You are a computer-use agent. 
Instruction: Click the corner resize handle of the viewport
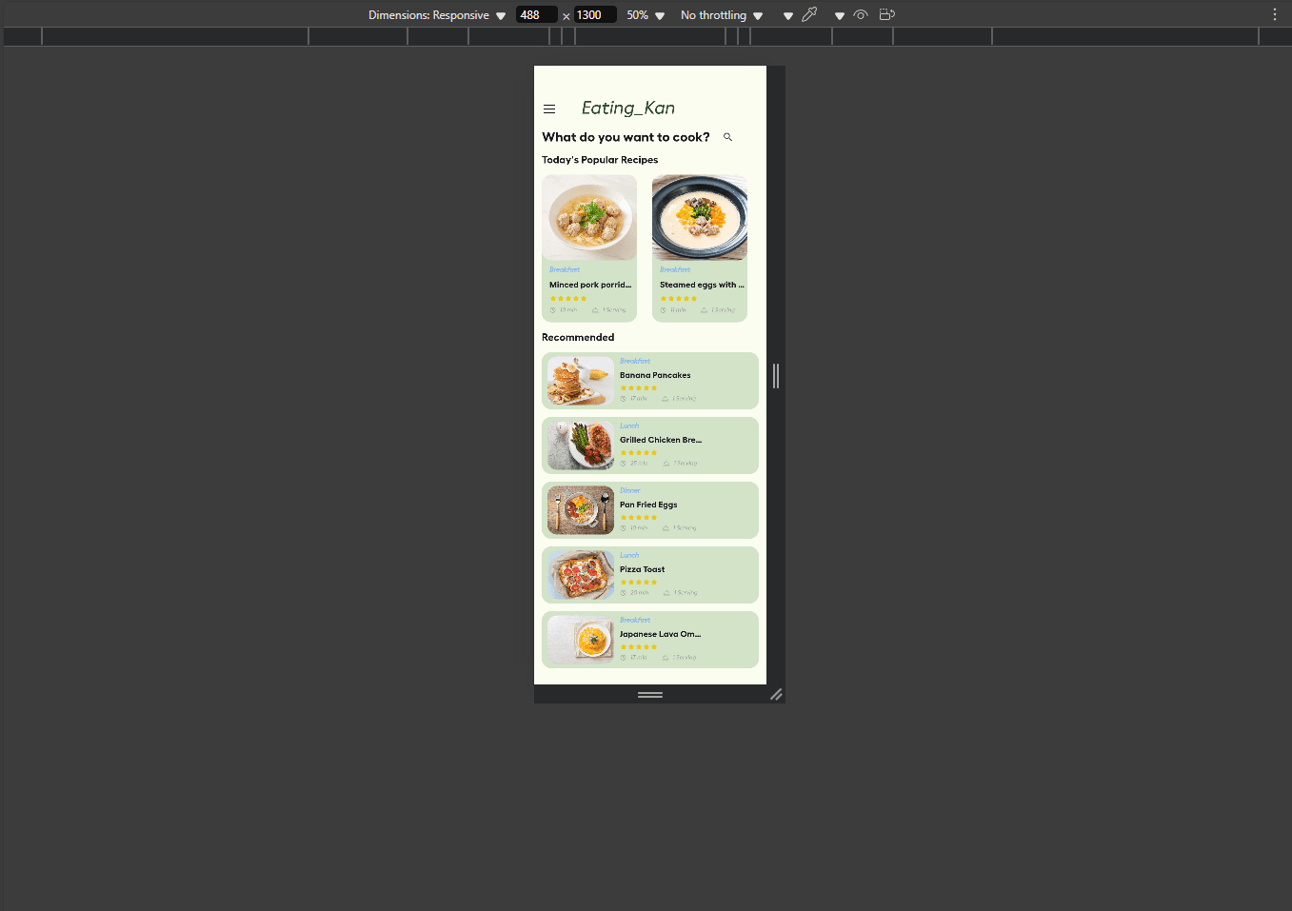pos(776,694)
